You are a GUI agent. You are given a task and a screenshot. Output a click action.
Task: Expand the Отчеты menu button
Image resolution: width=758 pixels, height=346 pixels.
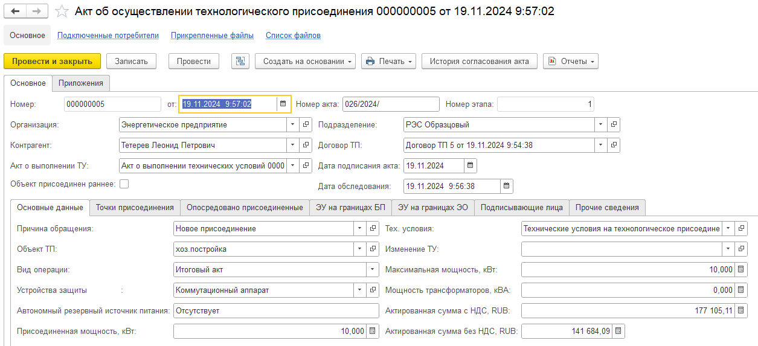(570, 61)
